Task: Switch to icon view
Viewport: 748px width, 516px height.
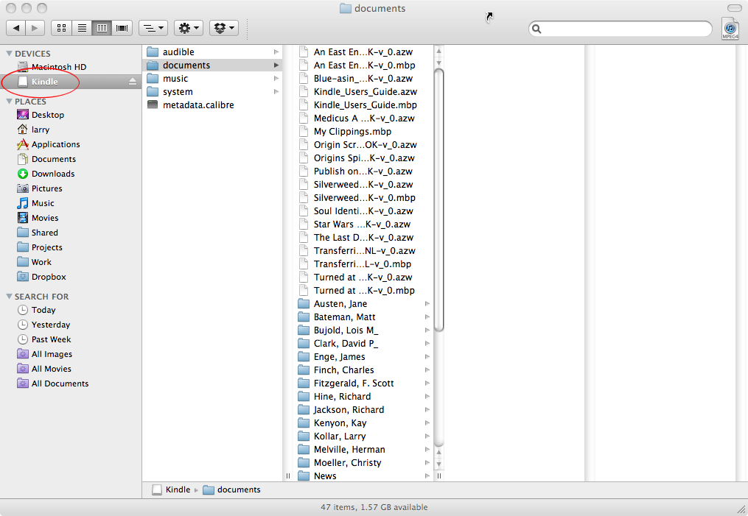Action: 62,28
